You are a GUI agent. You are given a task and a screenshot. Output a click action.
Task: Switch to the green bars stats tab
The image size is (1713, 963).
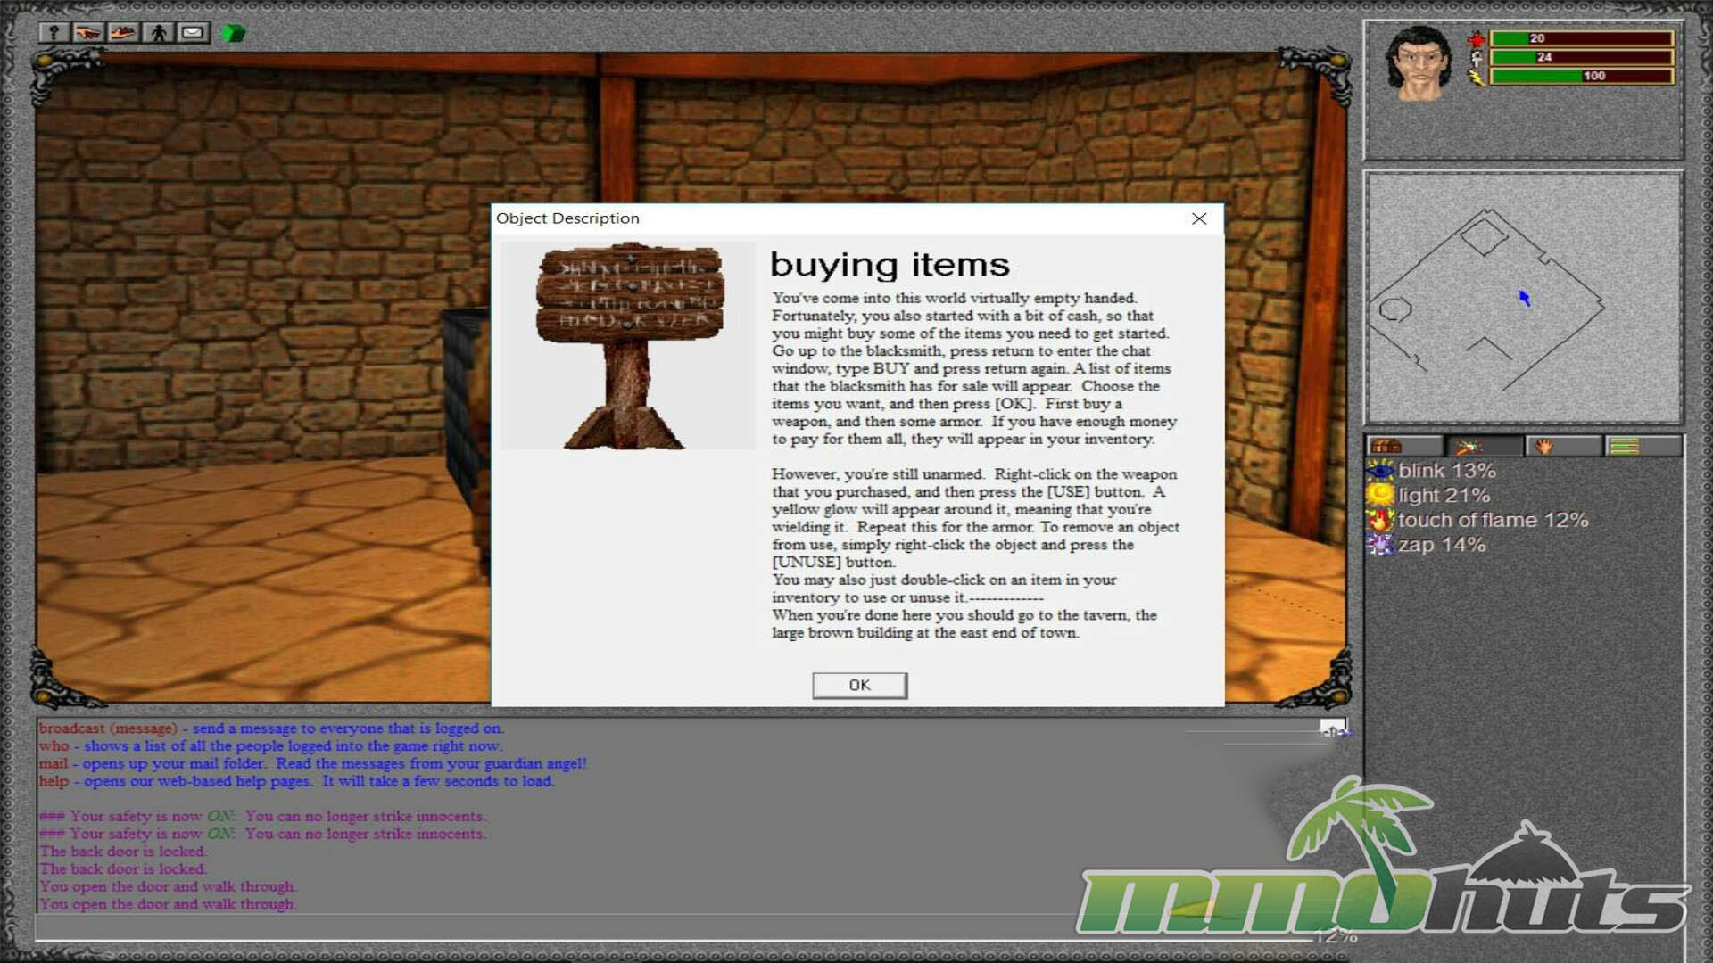(1625, 446)
